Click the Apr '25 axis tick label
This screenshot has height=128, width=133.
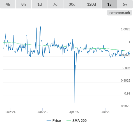pyautogui.click(x=74, y=112)
